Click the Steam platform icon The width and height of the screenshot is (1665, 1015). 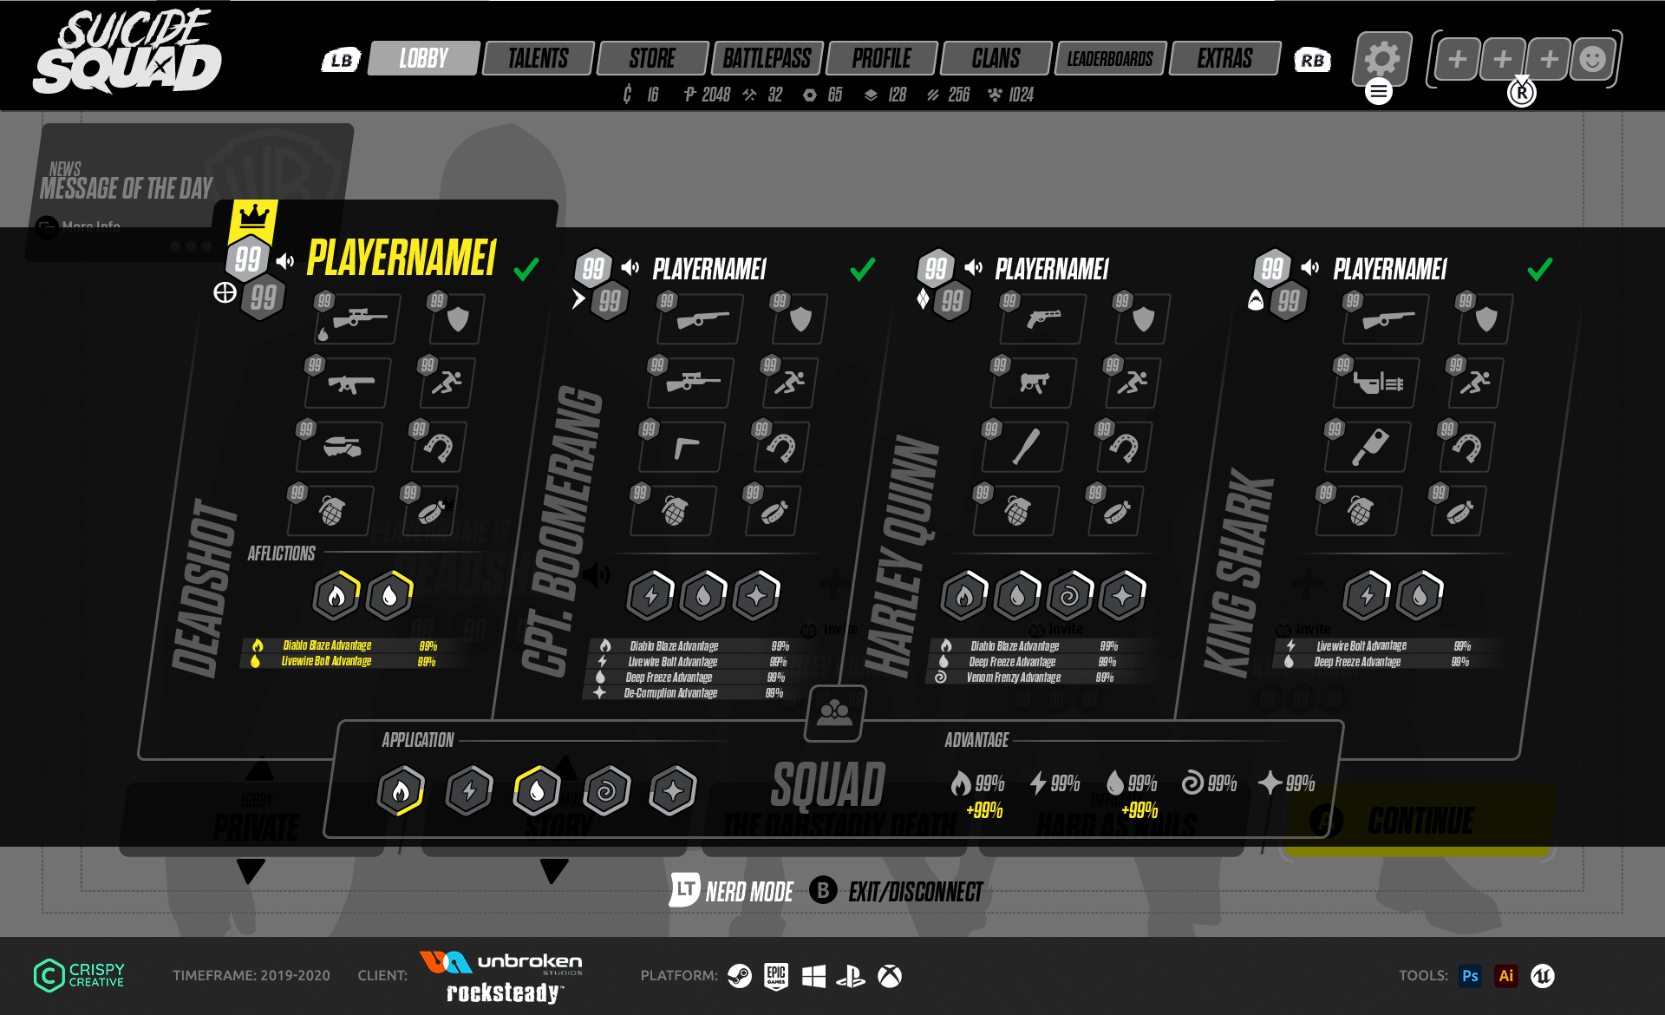point(740,976)
